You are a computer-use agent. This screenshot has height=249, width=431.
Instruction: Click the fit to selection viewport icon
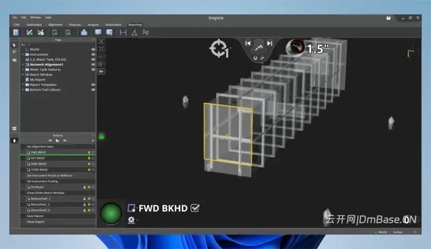(x=101, y=49)
